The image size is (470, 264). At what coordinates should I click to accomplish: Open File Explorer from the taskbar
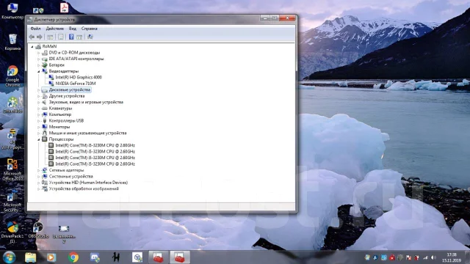pos(30,257)
